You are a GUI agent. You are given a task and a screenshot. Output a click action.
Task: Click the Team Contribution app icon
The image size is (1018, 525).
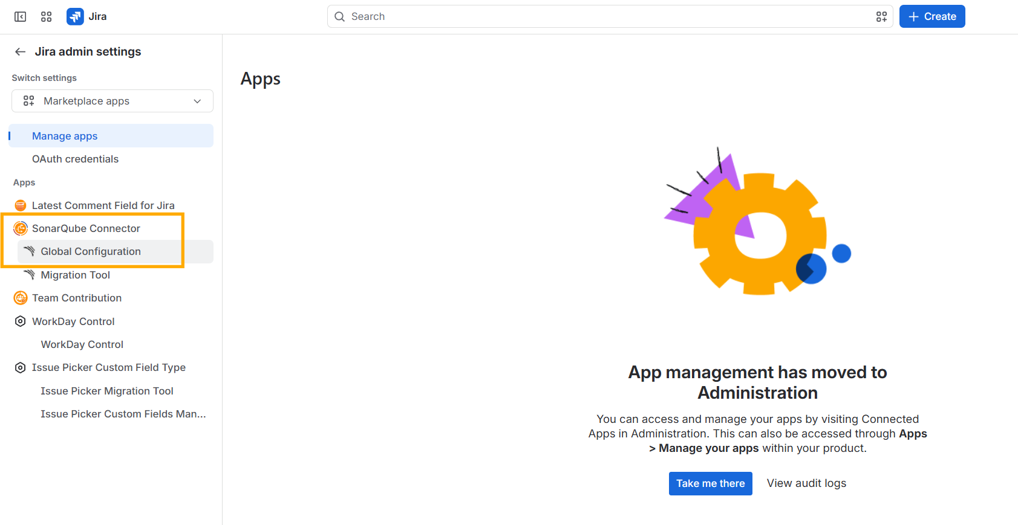coord(21,298)
